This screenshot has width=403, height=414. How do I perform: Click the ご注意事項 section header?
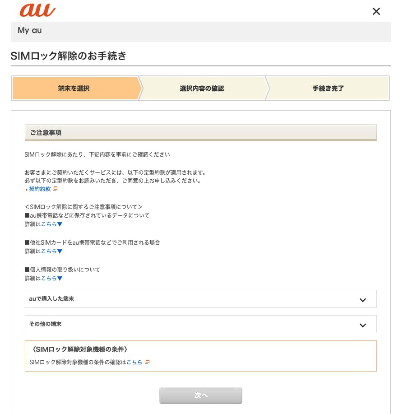pyautogui.click(x=200, y=133)
